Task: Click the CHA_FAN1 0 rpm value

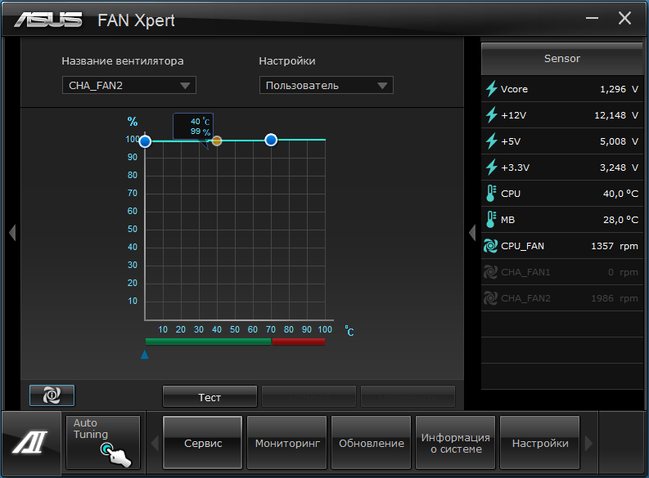Action: click(623, 272)
